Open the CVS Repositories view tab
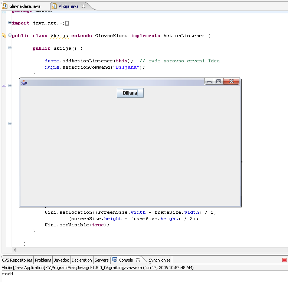 click(x=17, y=260)
